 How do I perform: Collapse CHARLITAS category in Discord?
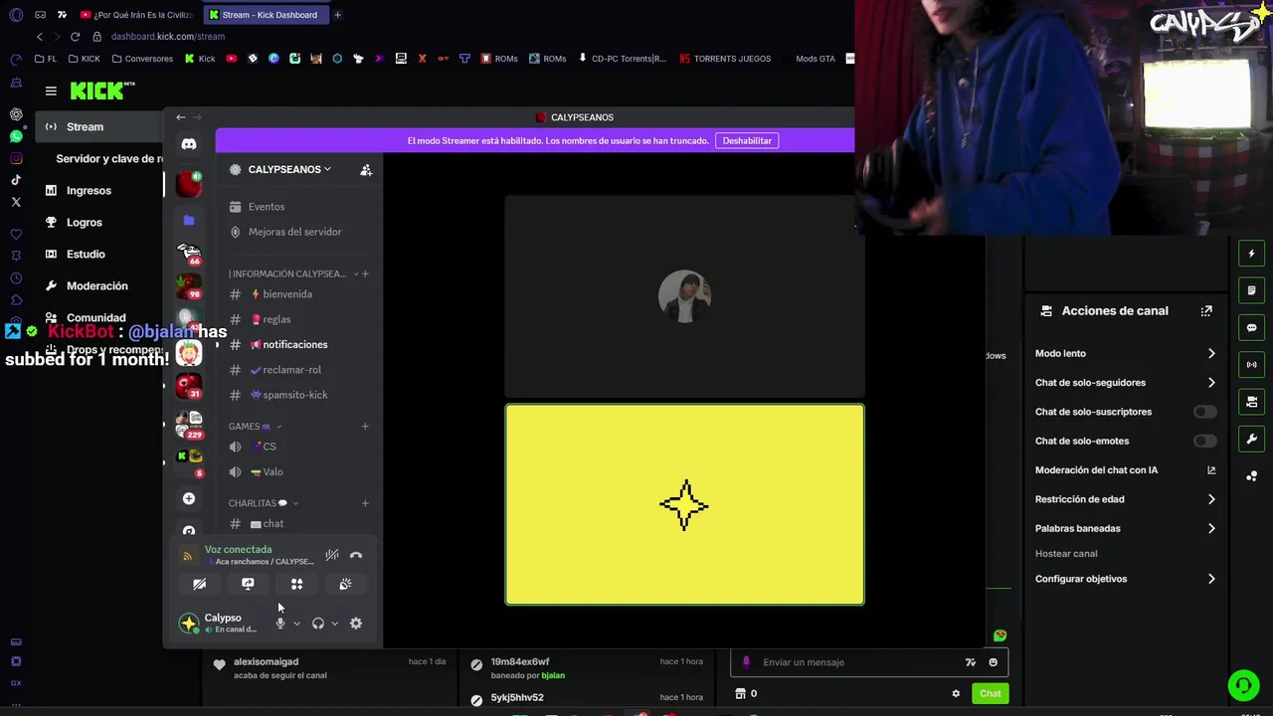click(x=264, y=503)
